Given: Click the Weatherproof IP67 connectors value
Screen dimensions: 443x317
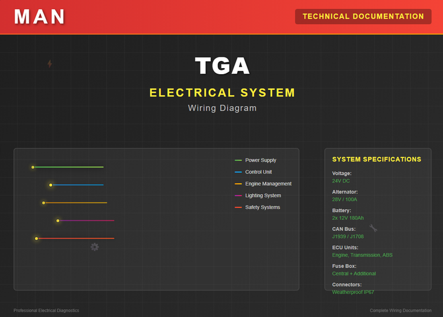Looking at the screenshot, I should pyautogui.click(x=353, y=292).
